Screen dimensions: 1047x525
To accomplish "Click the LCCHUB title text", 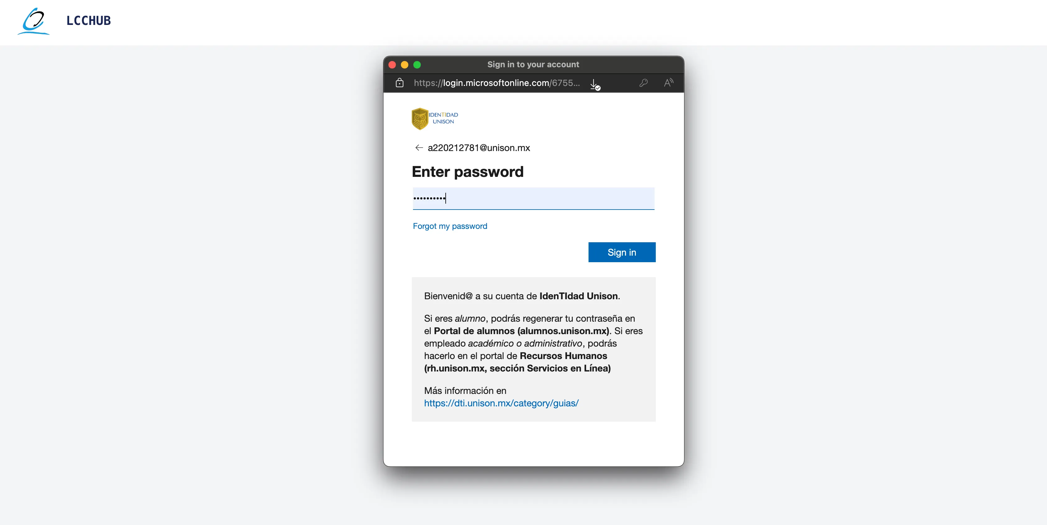I will point(89,21).
